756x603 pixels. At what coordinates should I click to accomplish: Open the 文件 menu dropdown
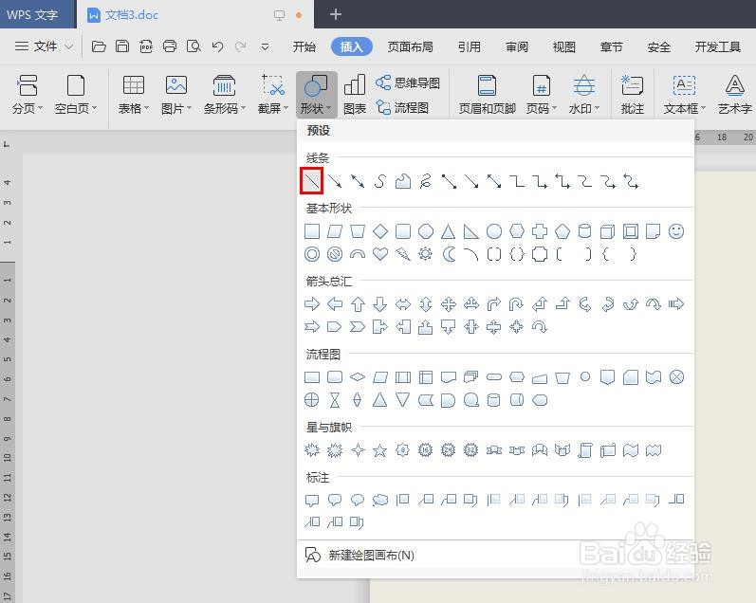(44, 46)
